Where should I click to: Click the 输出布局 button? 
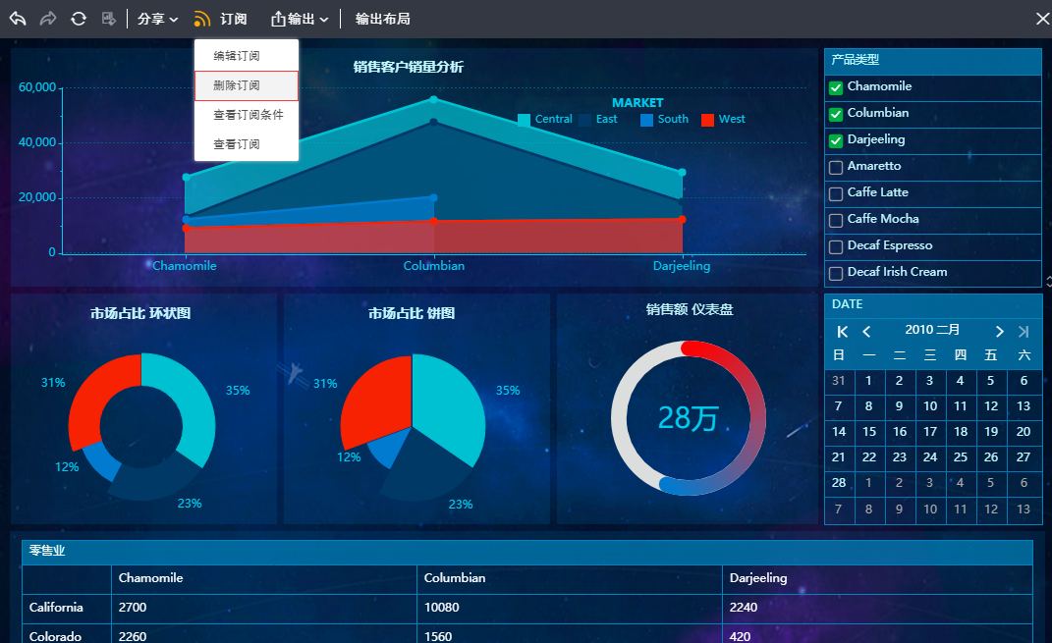tap(382, 19)
